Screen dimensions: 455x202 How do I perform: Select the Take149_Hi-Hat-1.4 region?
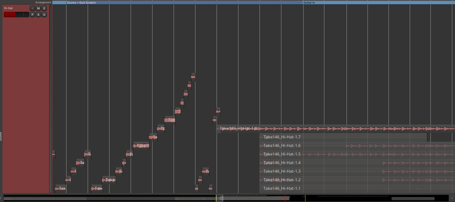[336, 129]
